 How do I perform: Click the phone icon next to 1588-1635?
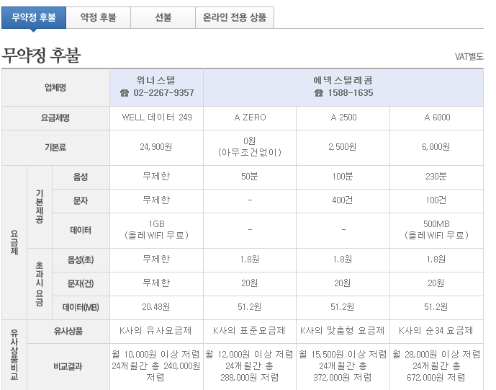pyautogui.click(x=318, y=94)
